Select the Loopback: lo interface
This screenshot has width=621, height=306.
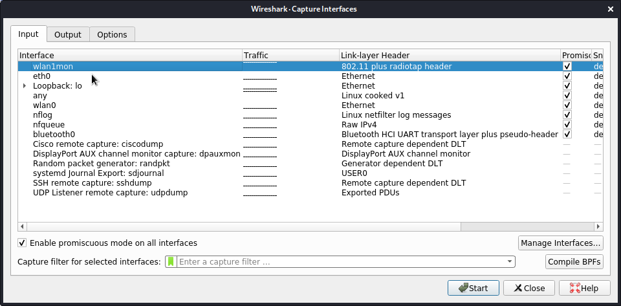(x=58, y=85)
